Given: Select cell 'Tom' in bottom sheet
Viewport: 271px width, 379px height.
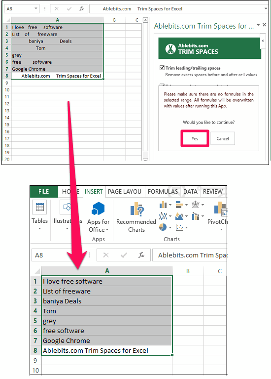Looking at the screenshot, I should click(x=107, y=311).
